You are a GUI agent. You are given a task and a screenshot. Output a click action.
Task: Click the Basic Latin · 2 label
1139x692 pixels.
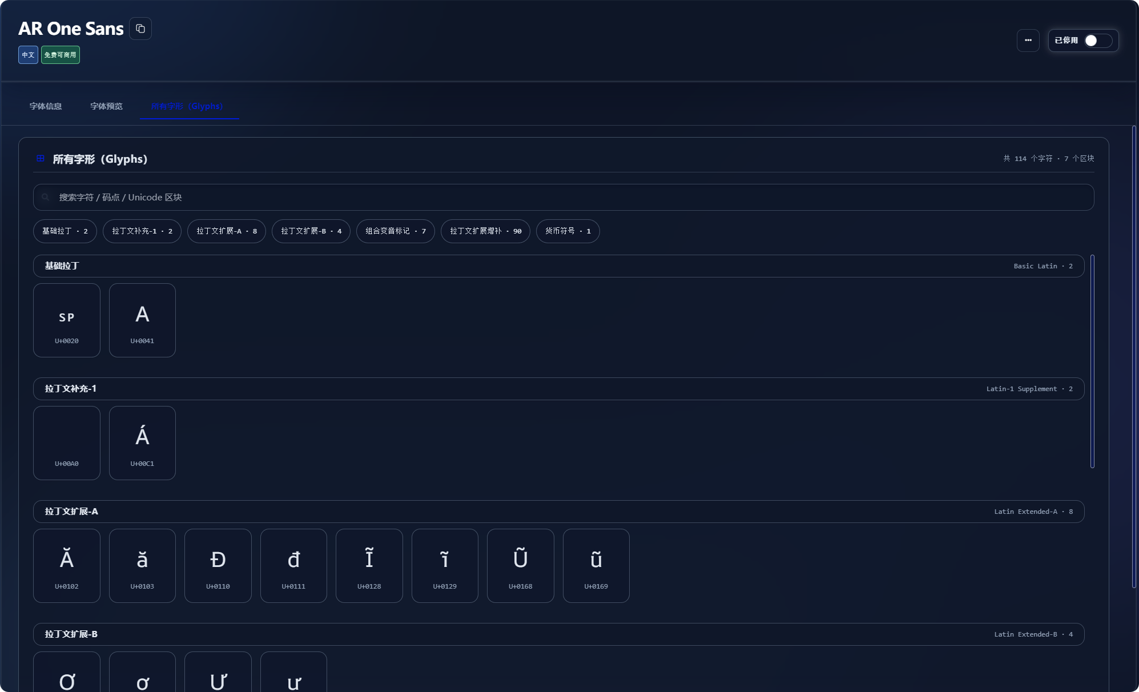[1043, 266]
